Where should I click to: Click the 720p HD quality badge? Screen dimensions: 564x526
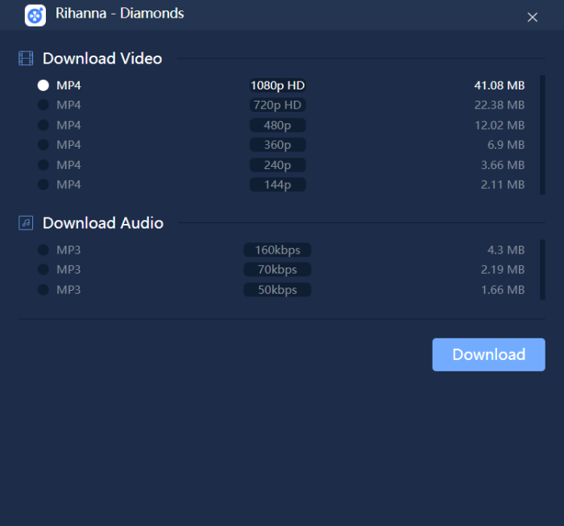point(278,105)
